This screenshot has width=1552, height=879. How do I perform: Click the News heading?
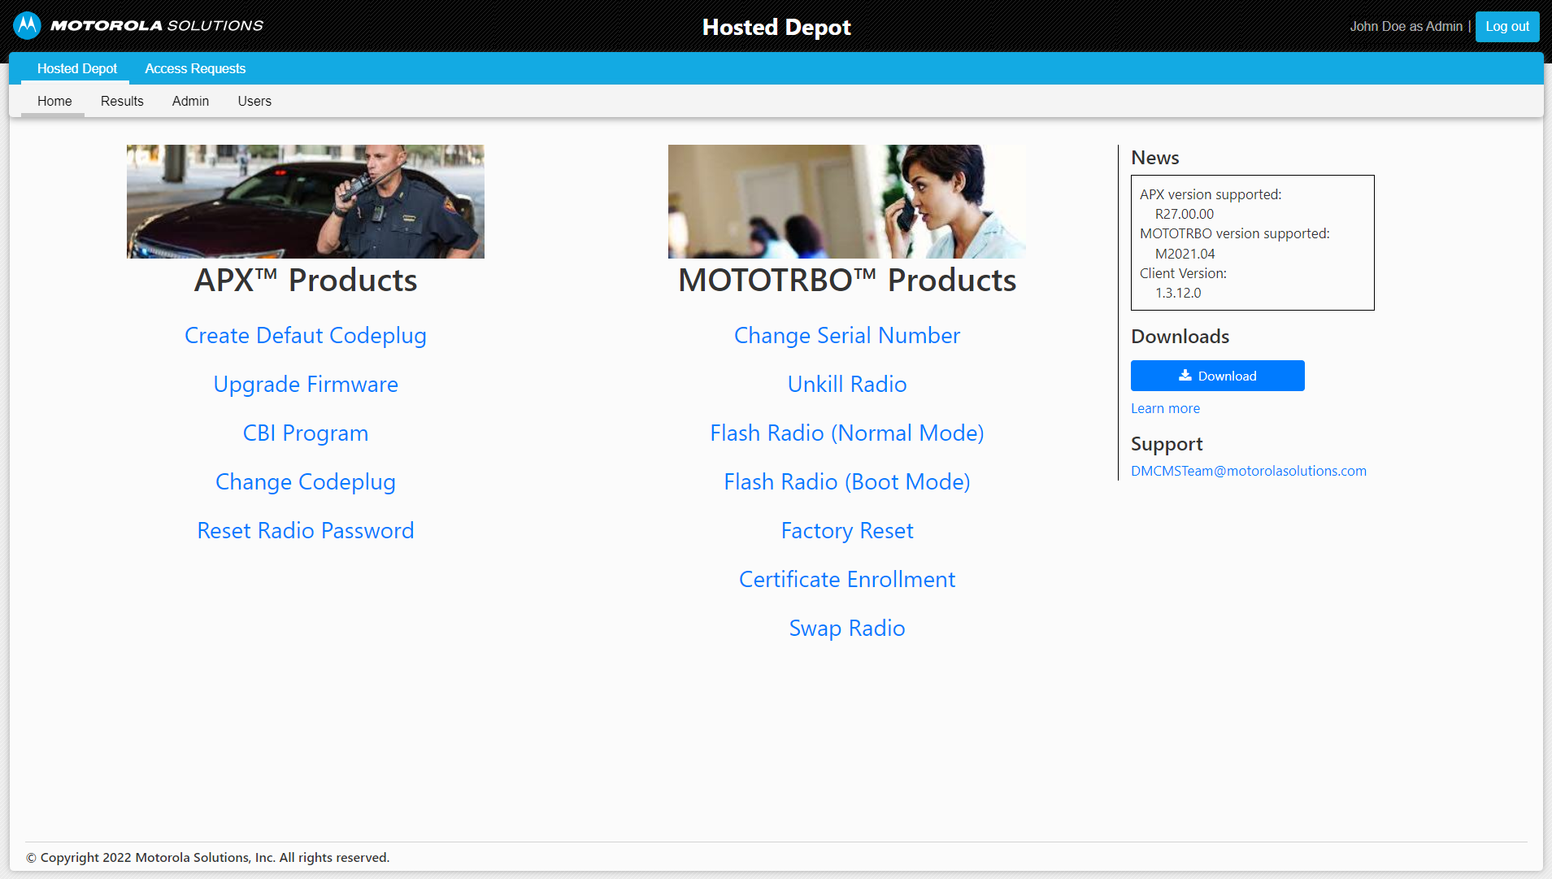(x=1154, y=158)
